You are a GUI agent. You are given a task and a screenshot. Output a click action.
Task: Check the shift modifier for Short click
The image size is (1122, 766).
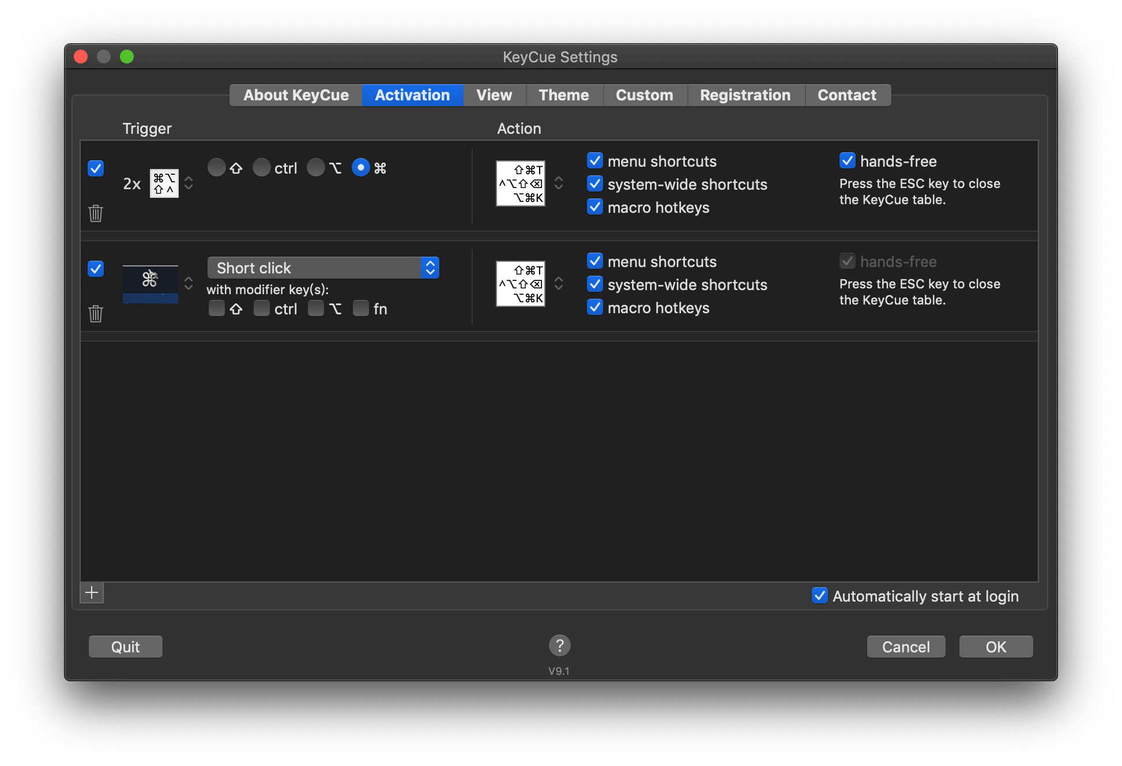pos(217,309)
